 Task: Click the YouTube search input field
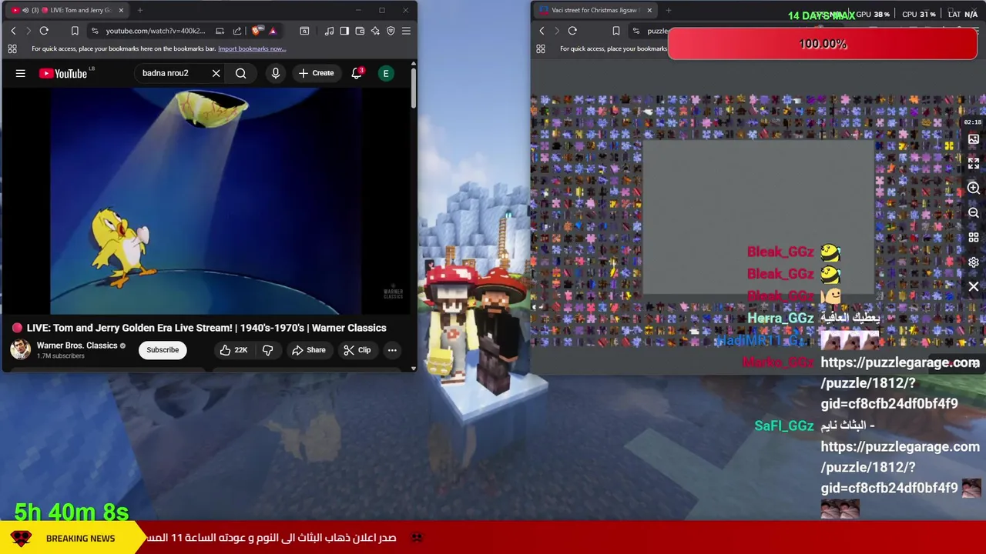pos(173,73)
